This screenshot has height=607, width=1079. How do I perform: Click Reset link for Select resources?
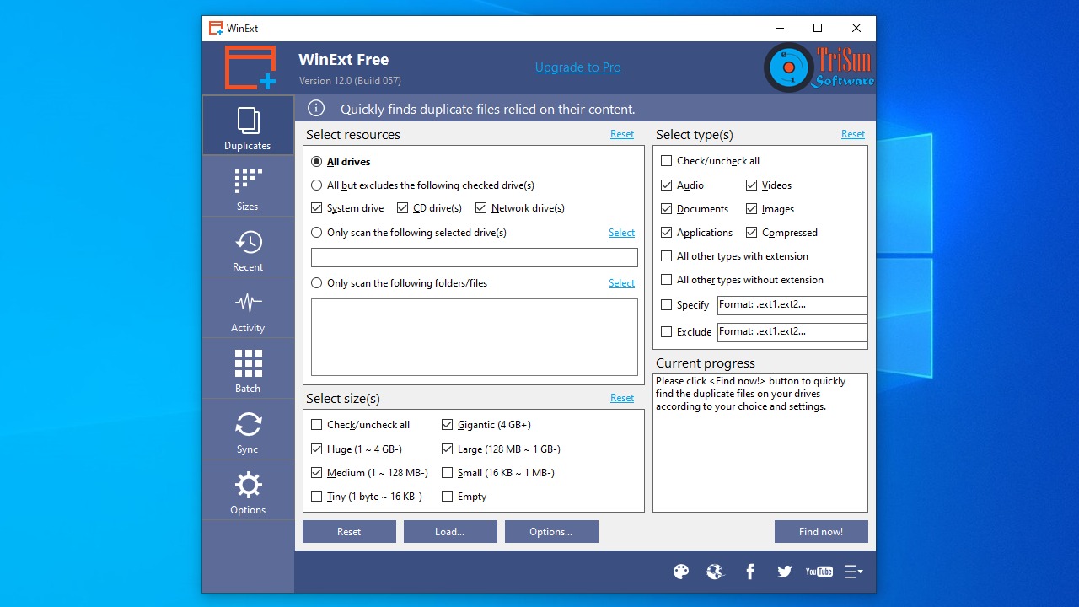pyautogui.click(x=622, y=134)
